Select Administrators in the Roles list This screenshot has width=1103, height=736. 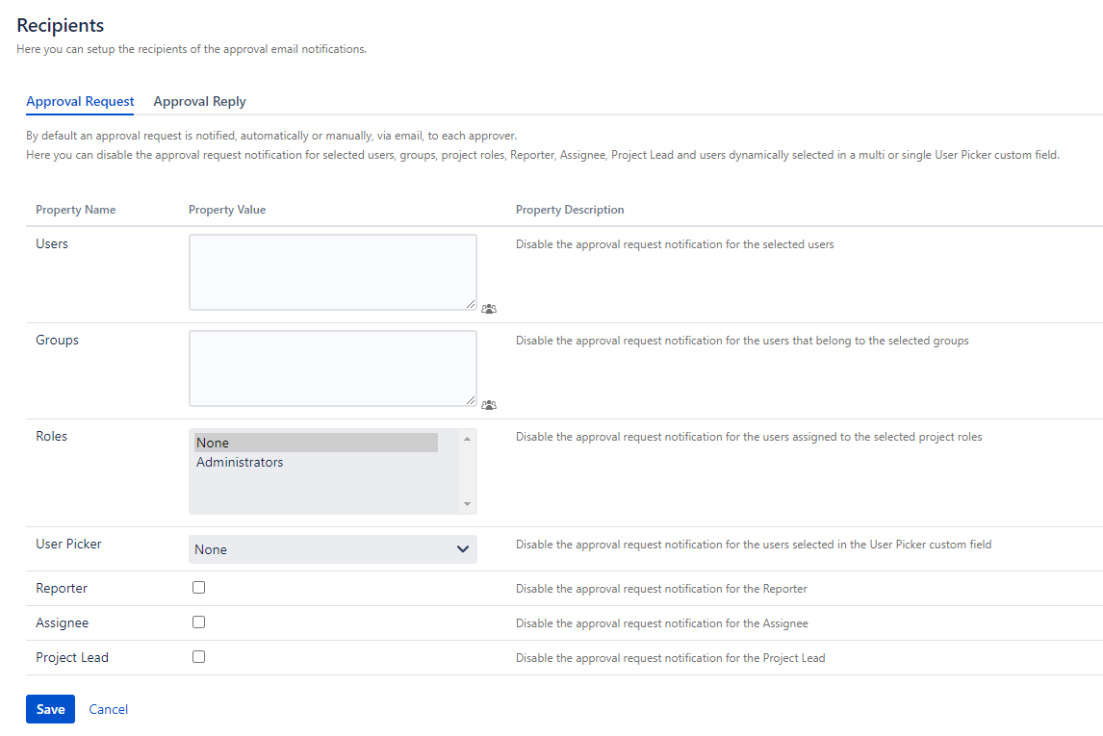[x=240, y=463]
